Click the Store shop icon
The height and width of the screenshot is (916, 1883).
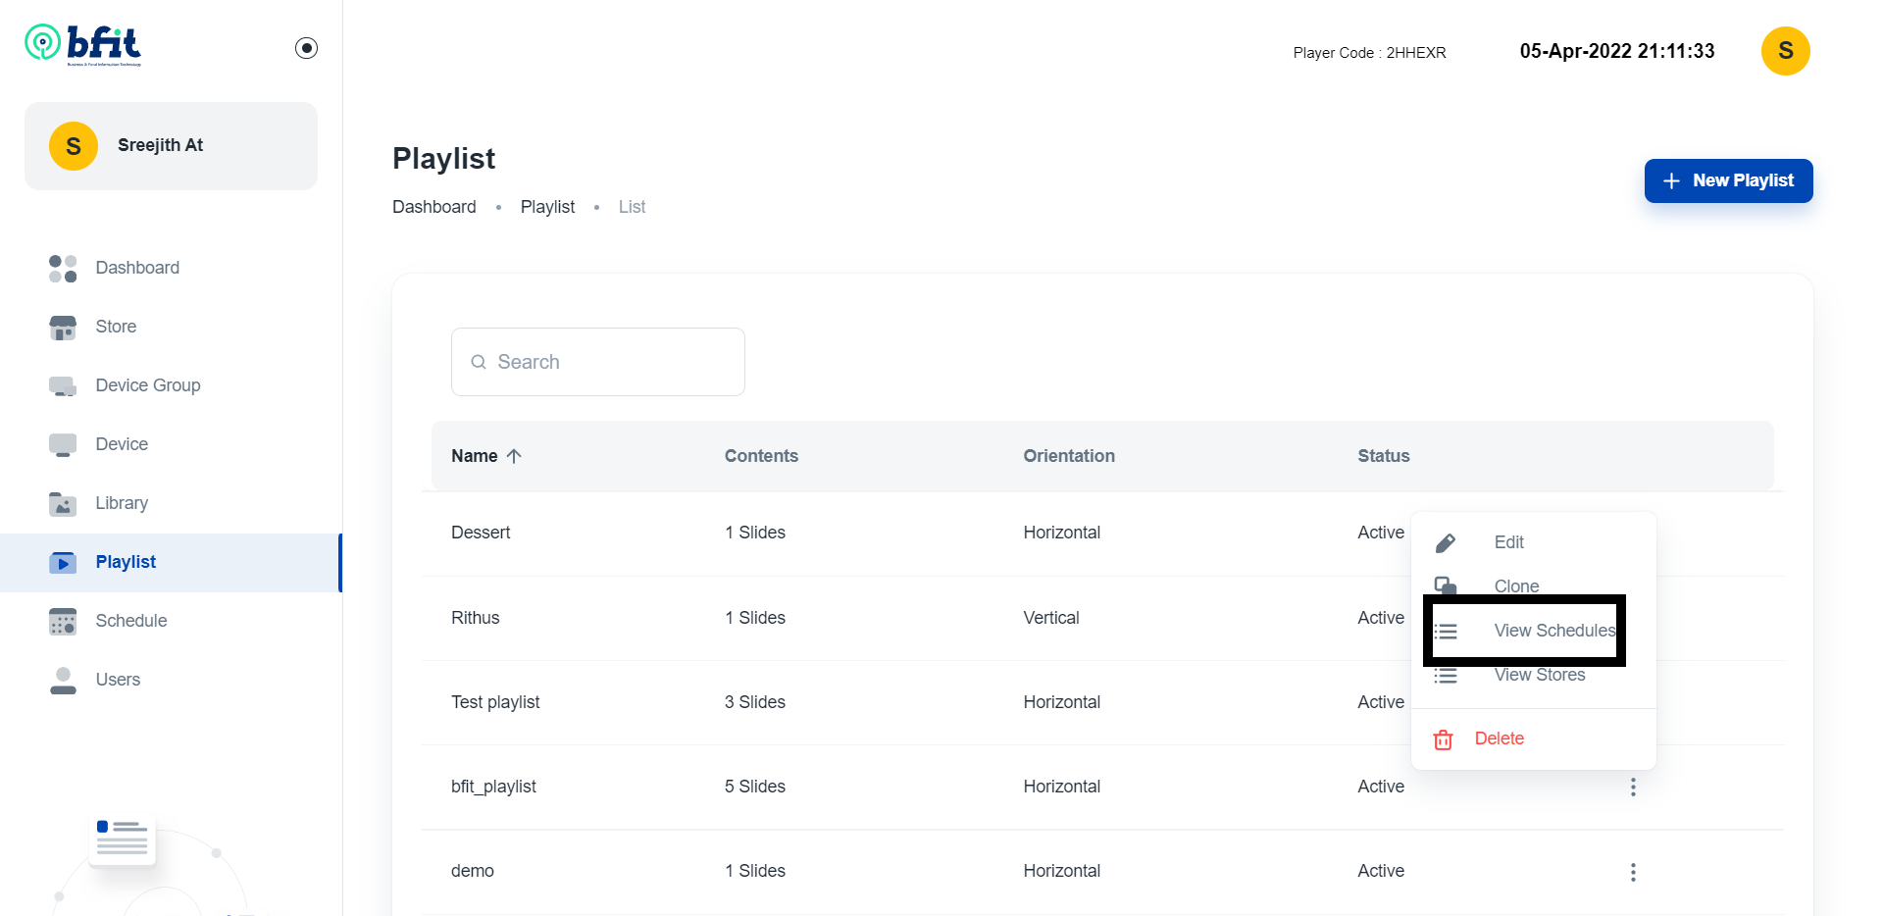pos(63,328)
